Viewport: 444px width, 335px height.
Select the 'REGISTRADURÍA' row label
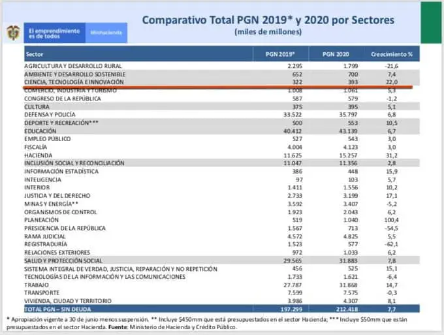tap(46, 244)
